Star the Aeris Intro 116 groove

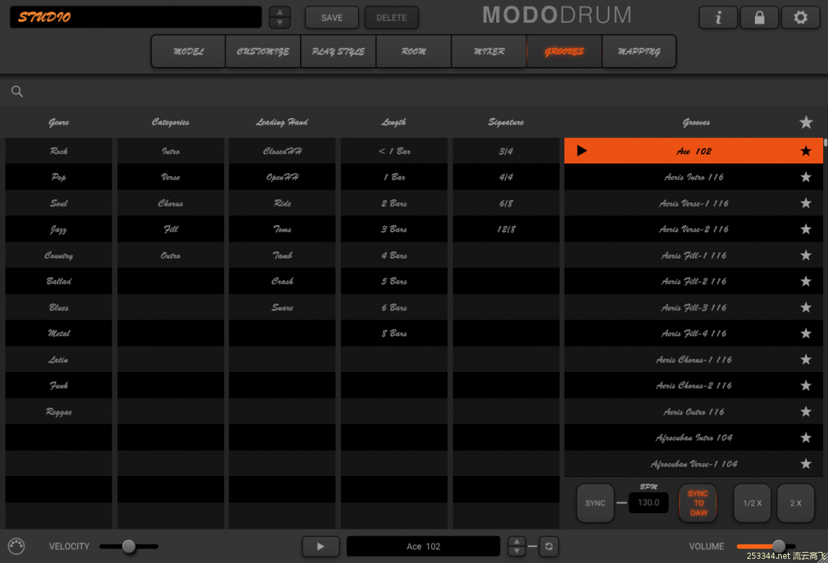806,177
